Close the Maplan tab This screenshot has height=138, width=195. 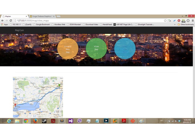point(26,16)
